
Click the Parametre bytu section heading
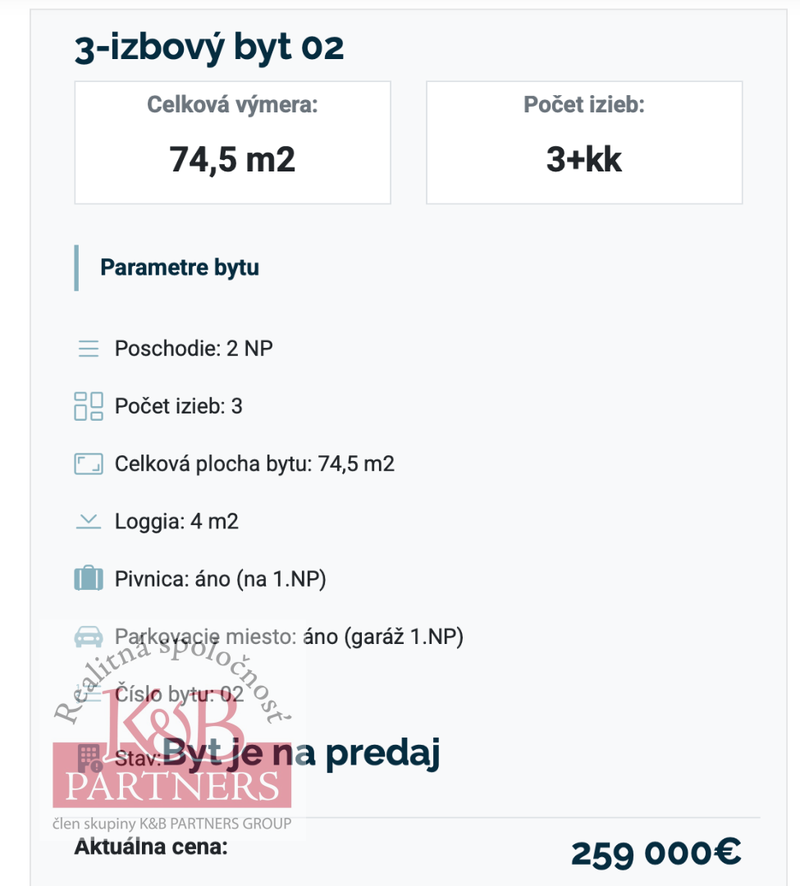[180, 267]
